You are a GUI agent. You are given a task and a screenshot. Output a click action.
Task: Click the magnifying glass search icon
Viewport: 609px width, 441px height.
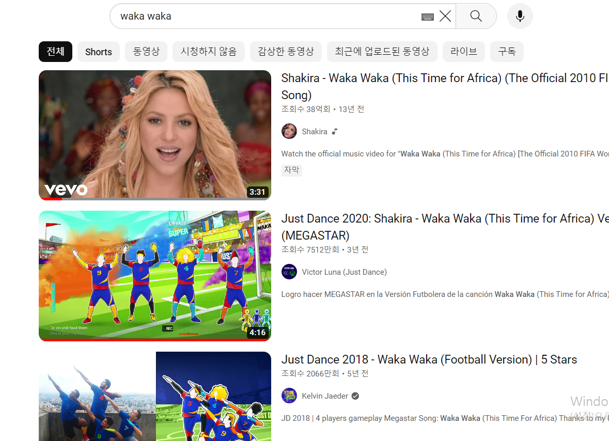click(475, 16)
